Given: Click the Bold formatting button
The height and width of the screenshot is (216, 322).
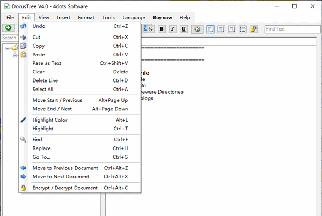Looking at the screenshot, I should pyautogui.click(x=162, y=28).
